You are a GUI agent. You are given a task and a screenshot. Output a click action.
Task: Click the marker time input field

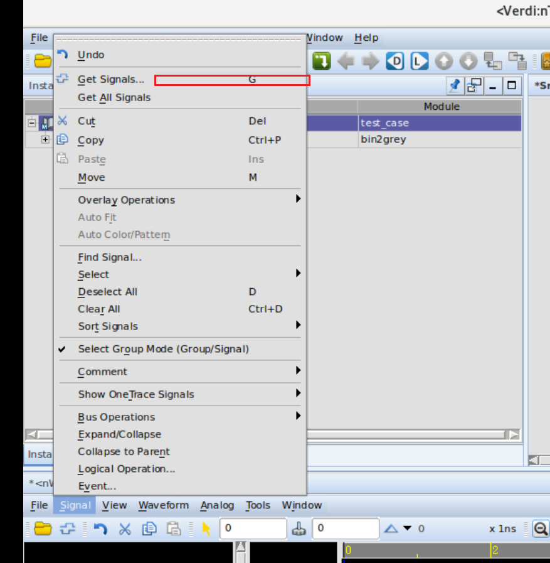[x=346, y=528]
